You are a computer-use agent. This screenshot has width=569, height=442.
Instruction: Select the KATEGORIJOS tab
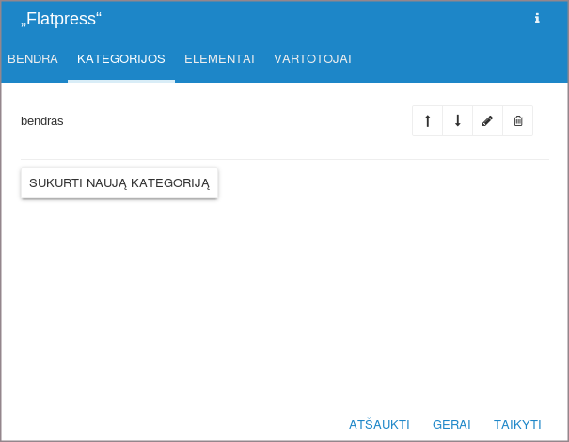click(121, 59)
